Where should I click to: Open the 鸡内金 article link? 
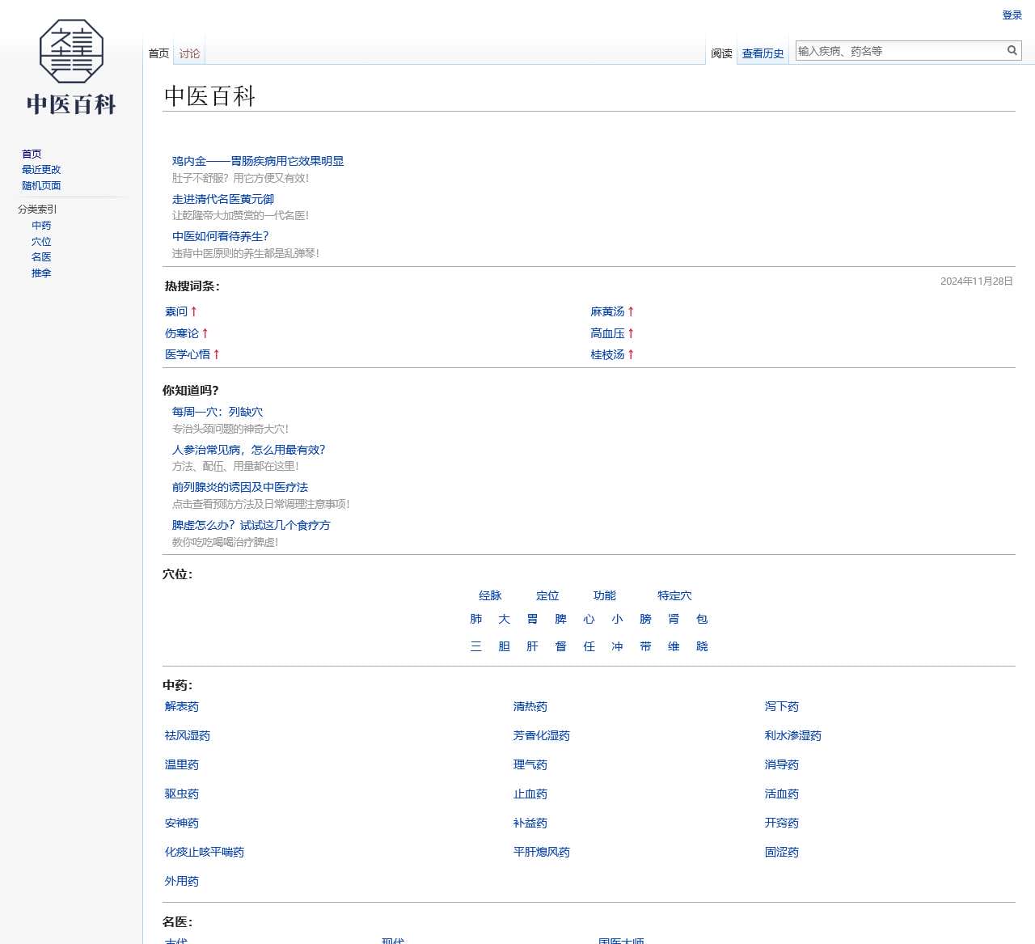257,161
